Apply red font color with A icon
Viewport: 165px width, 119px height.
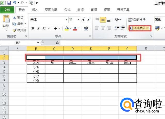pos(75,28)
